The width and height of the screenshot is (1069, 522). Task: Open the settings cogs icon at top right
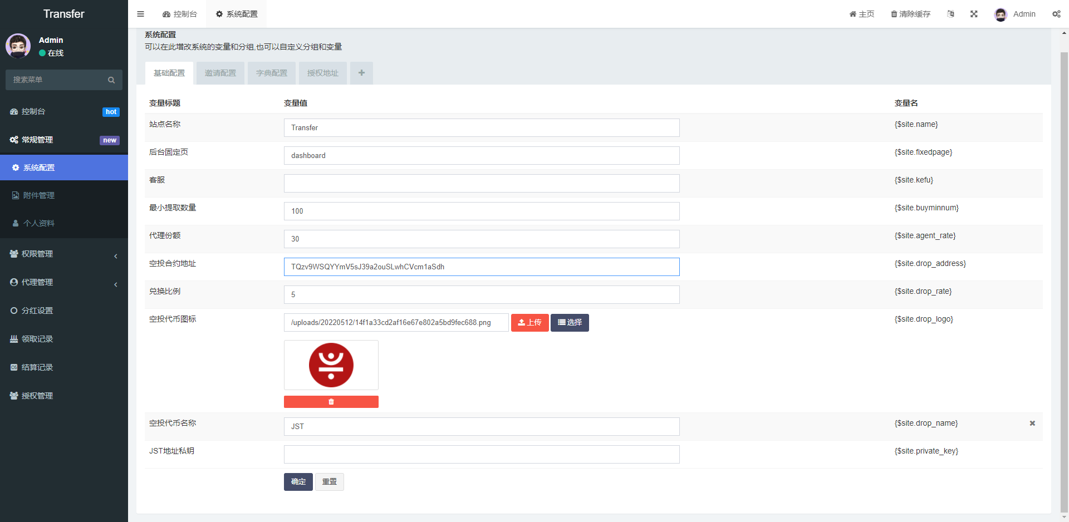coord(1056,14)
